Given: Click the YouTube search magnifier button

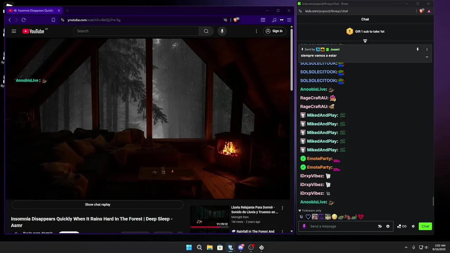Looking at the screenshot, I should coord(206,31).
